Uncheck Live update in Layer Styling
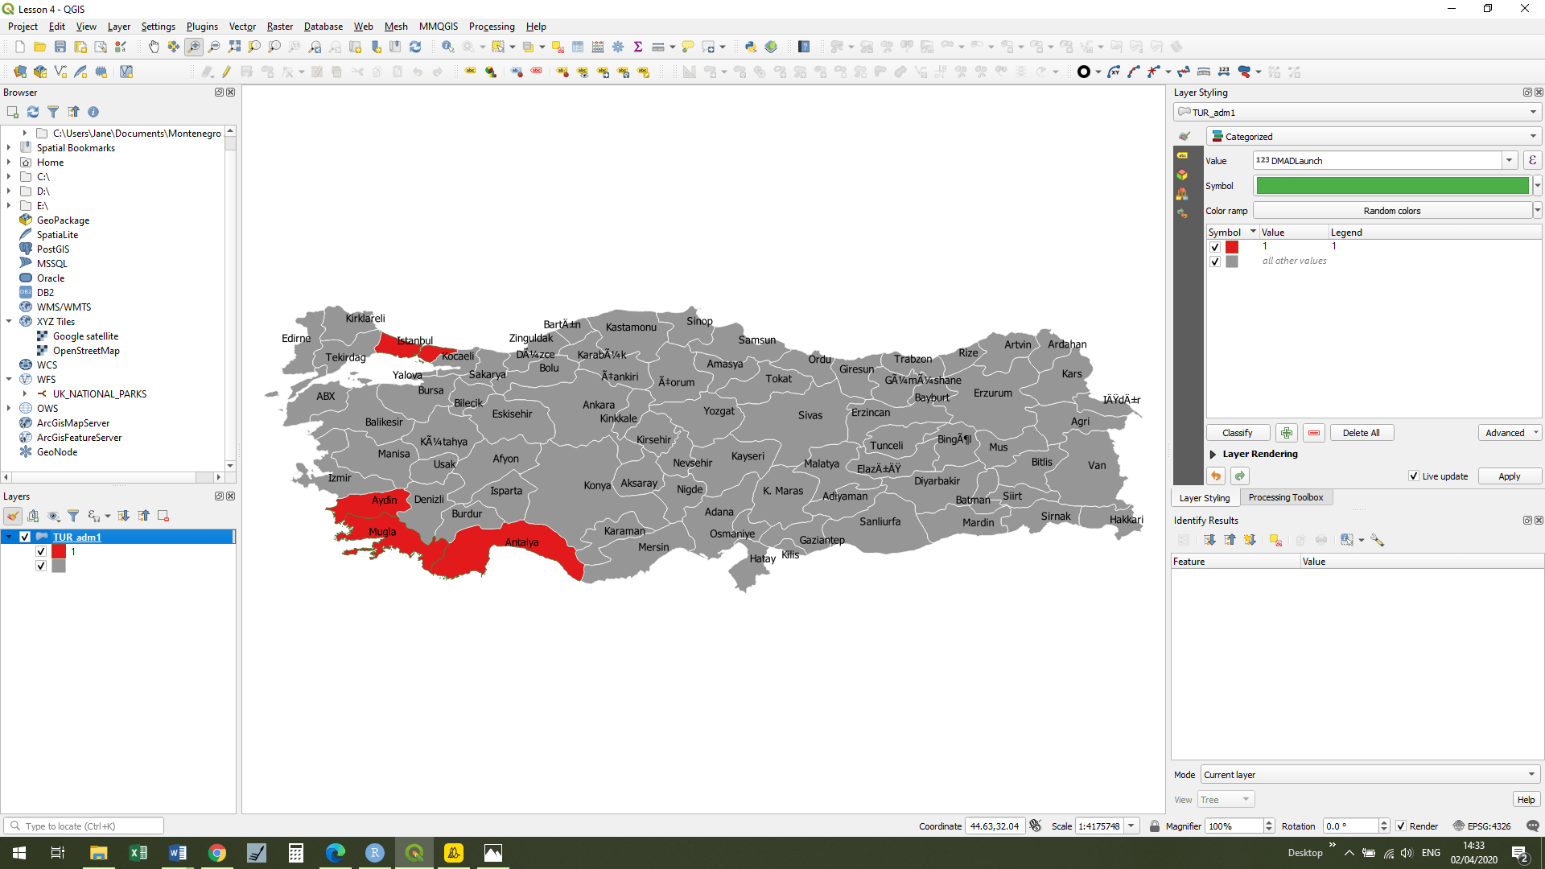Viewport: 1545px width, 869px height. 1413,476
